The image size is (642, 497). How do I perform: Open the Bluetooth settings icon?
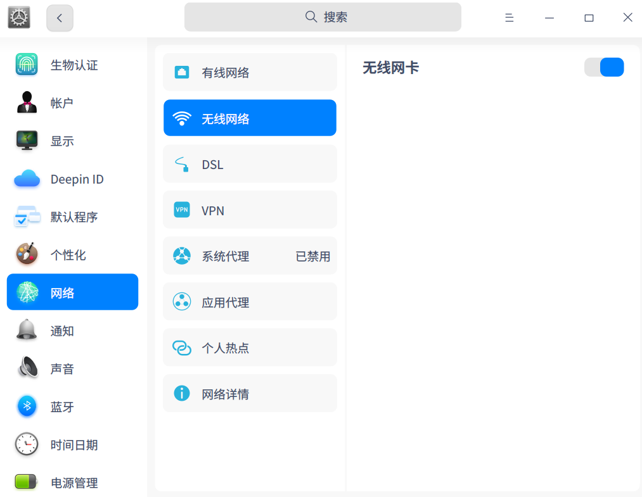(x=26, y=406)
